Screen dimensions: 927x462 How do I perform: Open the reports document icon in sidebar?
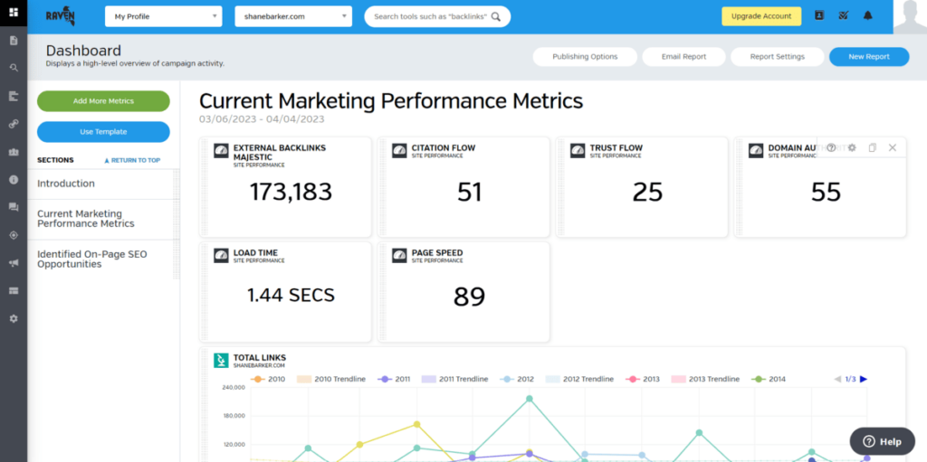click(x=14, y=41)
